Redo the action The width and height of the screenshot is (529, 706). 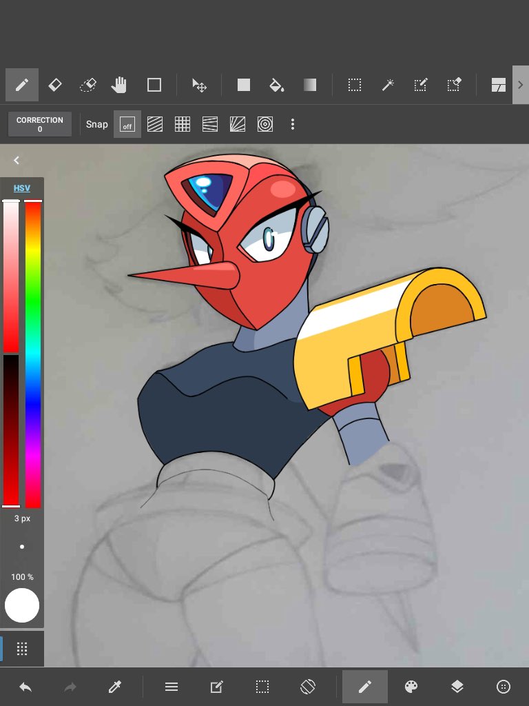[70, 687]
